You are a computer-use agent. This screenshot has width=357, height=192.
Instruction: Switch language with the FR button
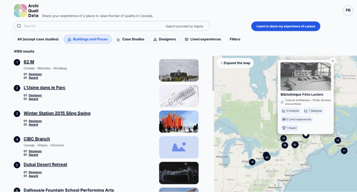coord(348,10)
